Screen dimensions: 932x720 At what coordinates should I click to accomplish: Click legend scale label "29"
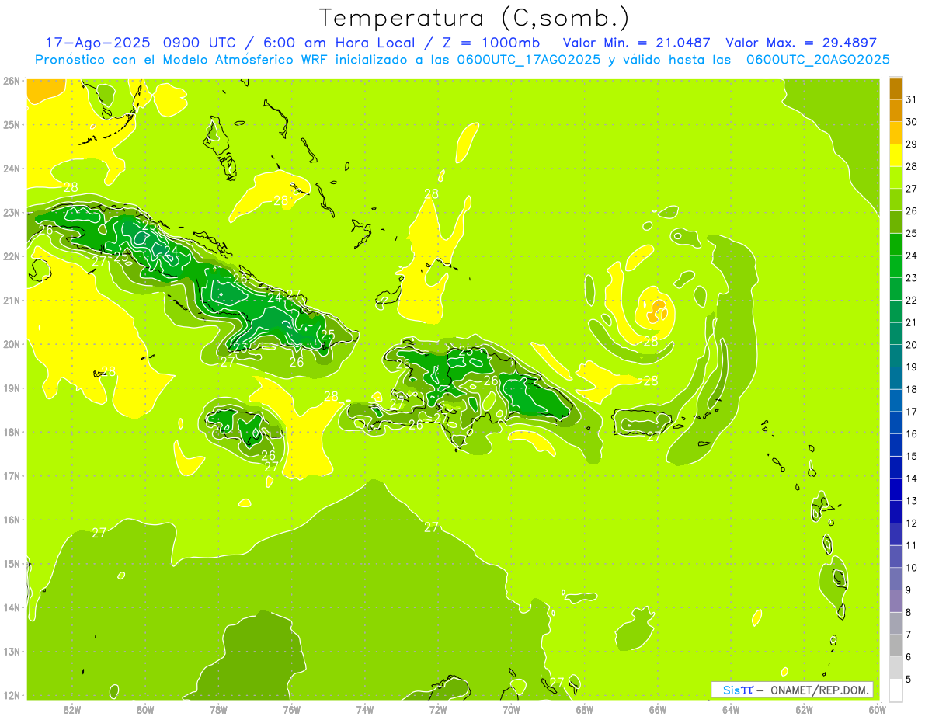click(911, 144)
